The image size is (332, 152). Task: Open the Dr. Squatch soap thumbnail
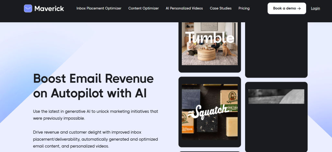pos(210,112)
